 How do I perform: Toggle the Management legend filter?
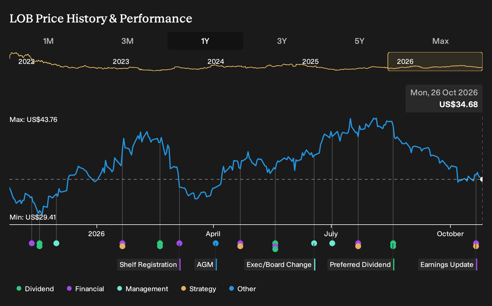coord(143,289)
